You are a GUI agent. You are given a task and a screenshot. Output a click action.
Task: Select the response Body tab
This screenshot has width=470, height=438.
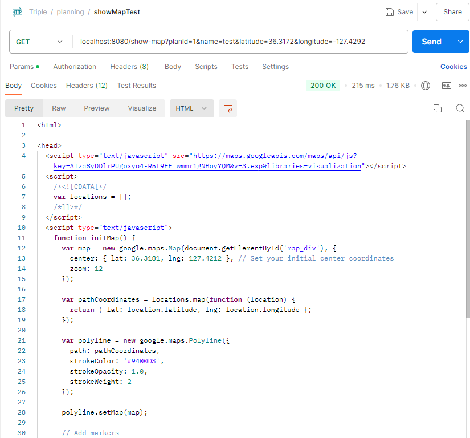pyautogui.click(x=14, y=86)
